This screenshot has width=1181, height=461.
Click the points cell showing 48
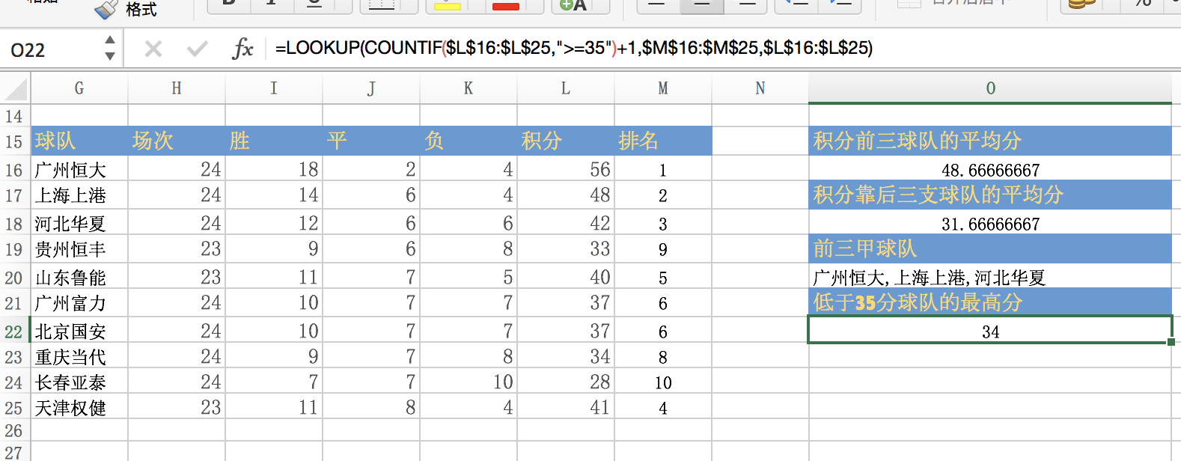566,195
